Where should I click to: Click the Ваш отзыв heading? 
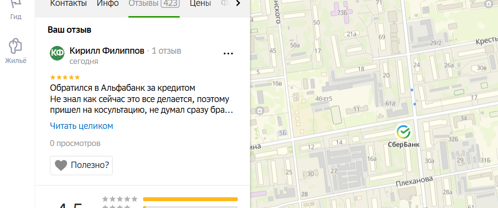(x=69, y=30)
